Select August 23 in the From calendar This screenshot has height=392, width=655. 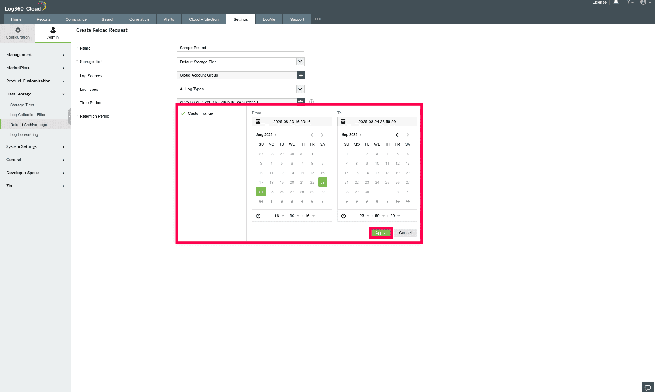coord(322,182)
